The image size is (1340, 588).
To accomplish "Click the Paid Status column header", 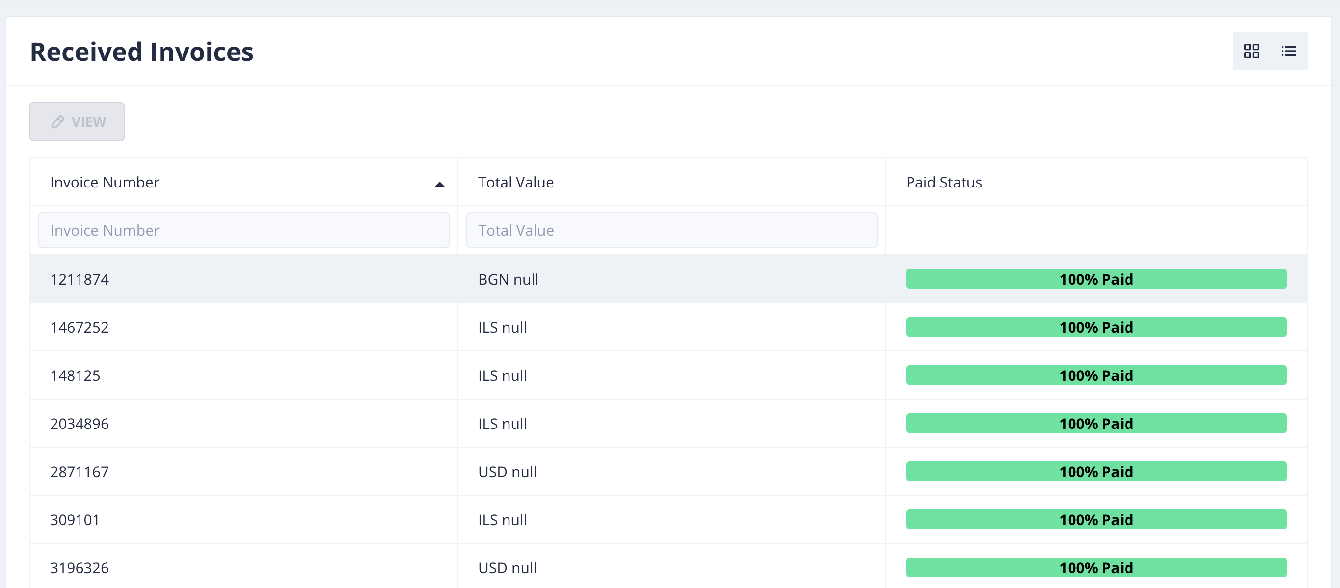I will [943, 182].
